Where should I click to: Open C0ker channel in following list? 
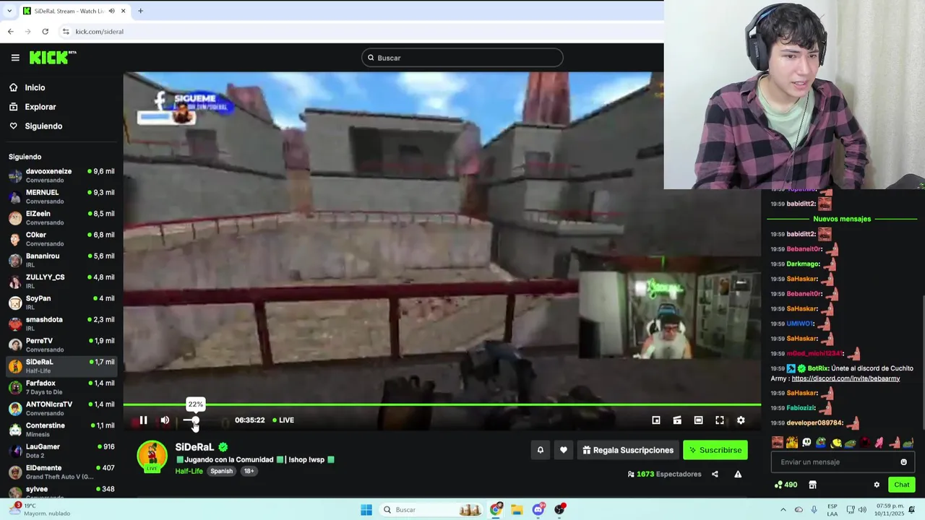point(61,239)
